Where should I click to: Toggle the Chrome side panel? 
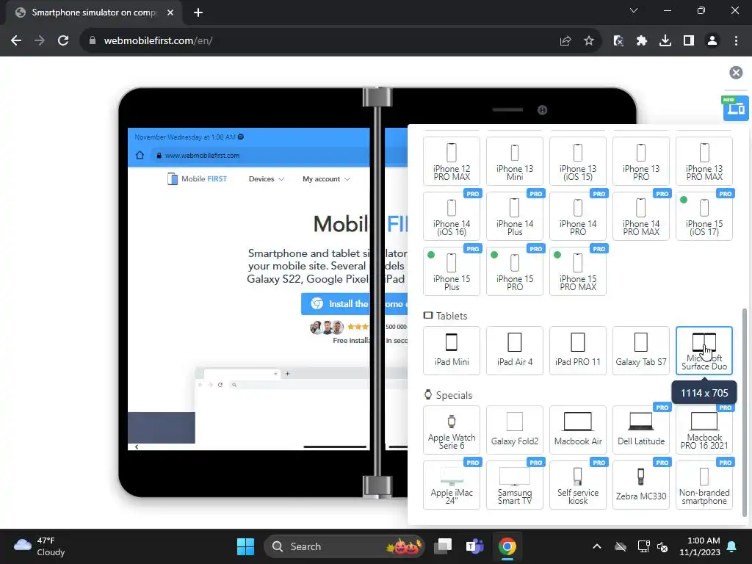tap(689, 41)
